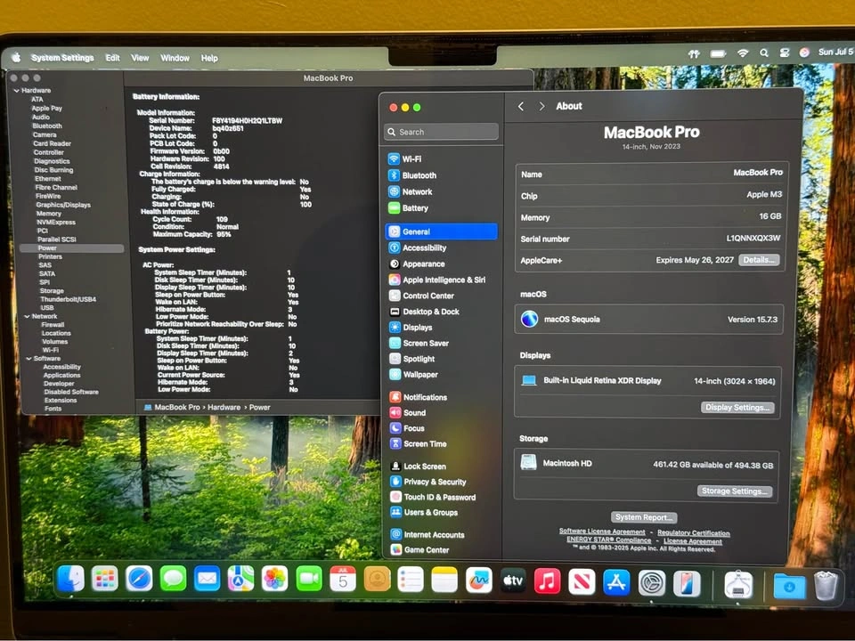855x641 pixels.
Task: Go back in System Settings
Action: (x=521, y=106)
